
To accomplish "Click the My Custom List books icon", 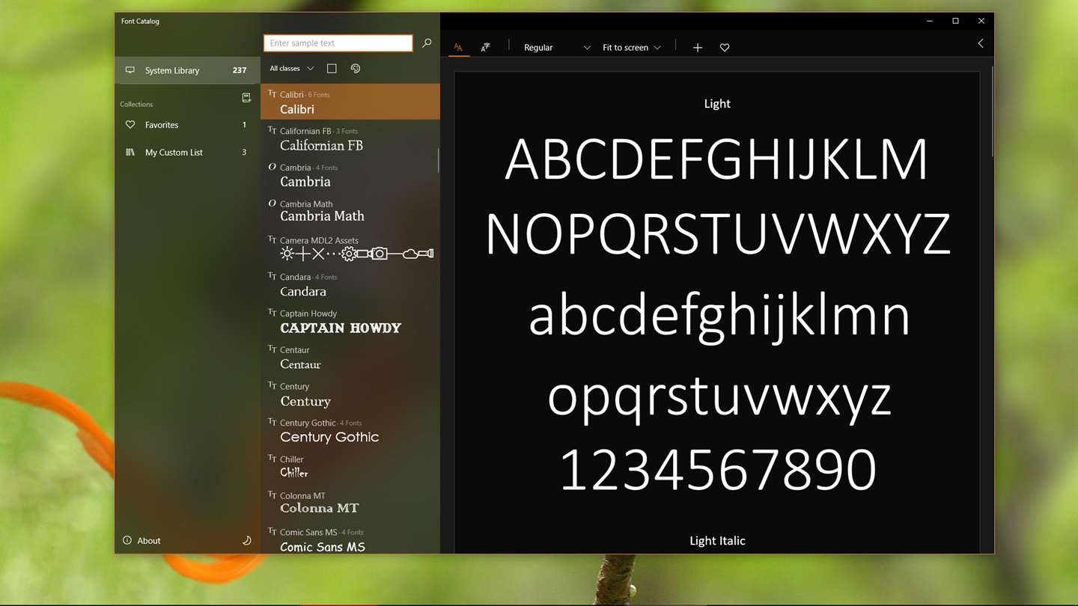I will point(130,152).
